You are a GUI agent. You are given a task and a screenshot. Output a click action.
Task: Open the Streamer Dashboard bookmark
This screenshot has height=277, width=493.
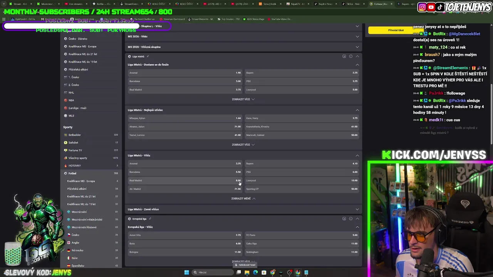(x=172, y=19)
